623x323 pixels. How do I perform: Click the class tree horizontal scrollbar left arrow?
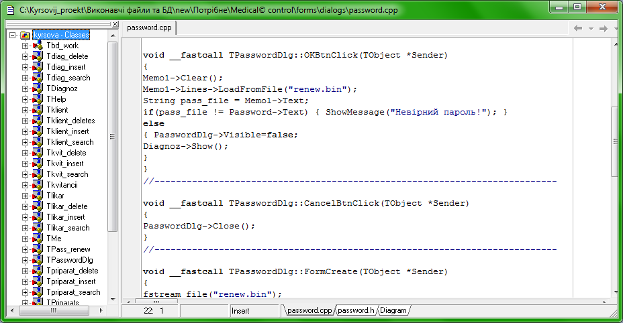tap(12, 311)
